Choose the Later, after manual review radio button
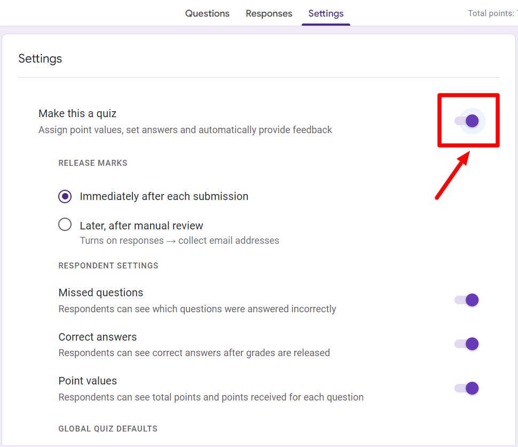Viewport: 518px width, 447px height. (x=65, y=225)
